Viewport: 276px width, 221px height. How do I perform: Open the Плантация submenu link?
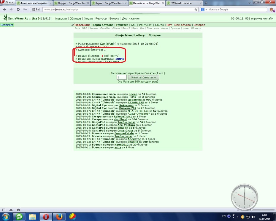coord(153,28)
